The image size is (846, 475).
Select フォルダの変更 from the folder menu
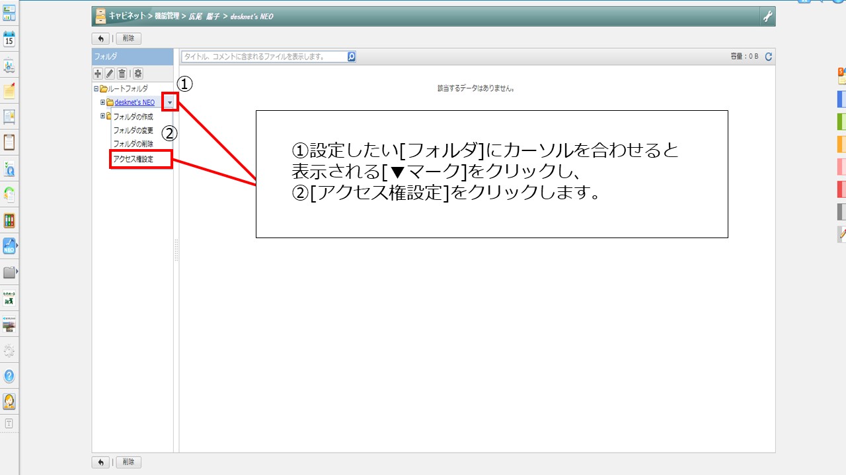(133, 131)
